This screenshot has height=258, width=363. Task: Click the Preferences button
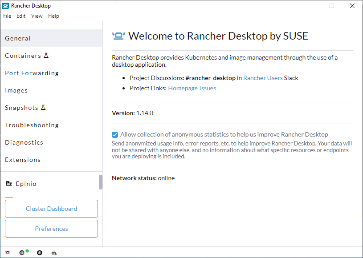coord(51,229)
